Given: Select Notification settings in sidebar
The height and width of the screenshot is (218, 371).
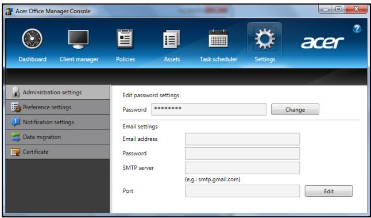Looking at the screenshot, I should point(58,122).
